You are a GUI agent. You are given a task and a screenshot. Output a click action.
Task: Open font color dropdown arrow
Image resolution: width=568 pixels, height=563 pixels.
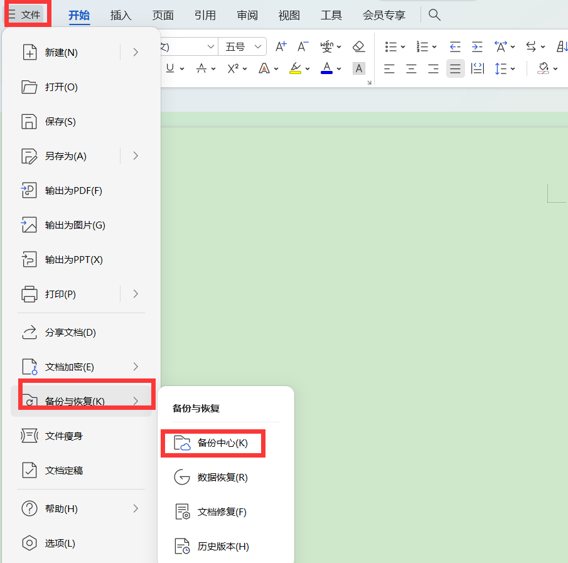pos(339,69)
